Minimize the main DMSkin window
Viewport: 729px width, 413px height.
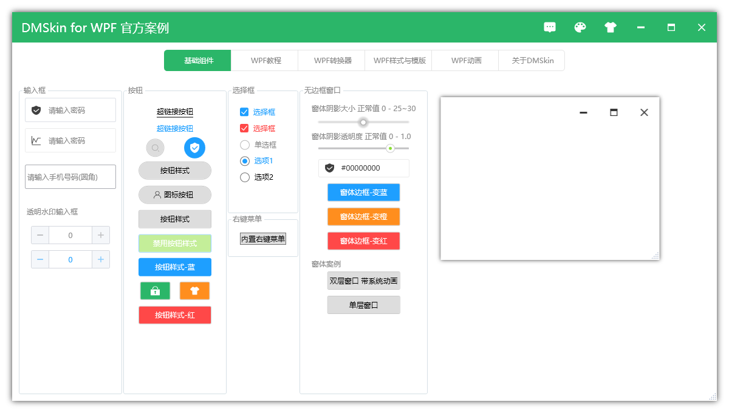[x=641, y=27]
